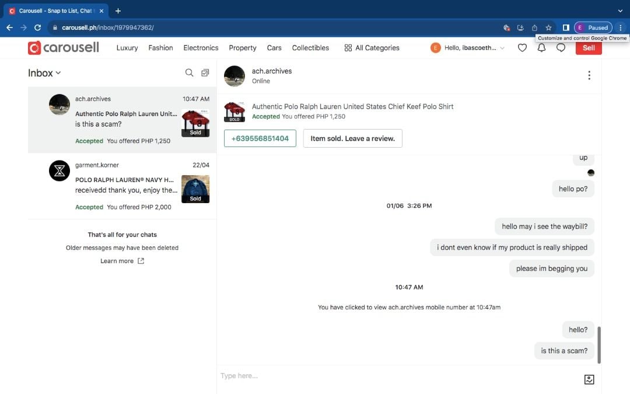This screenshot has height=394, width=630.
Task: Open the red polo shirt thumbnail in chat header
Action: [235, 111]
